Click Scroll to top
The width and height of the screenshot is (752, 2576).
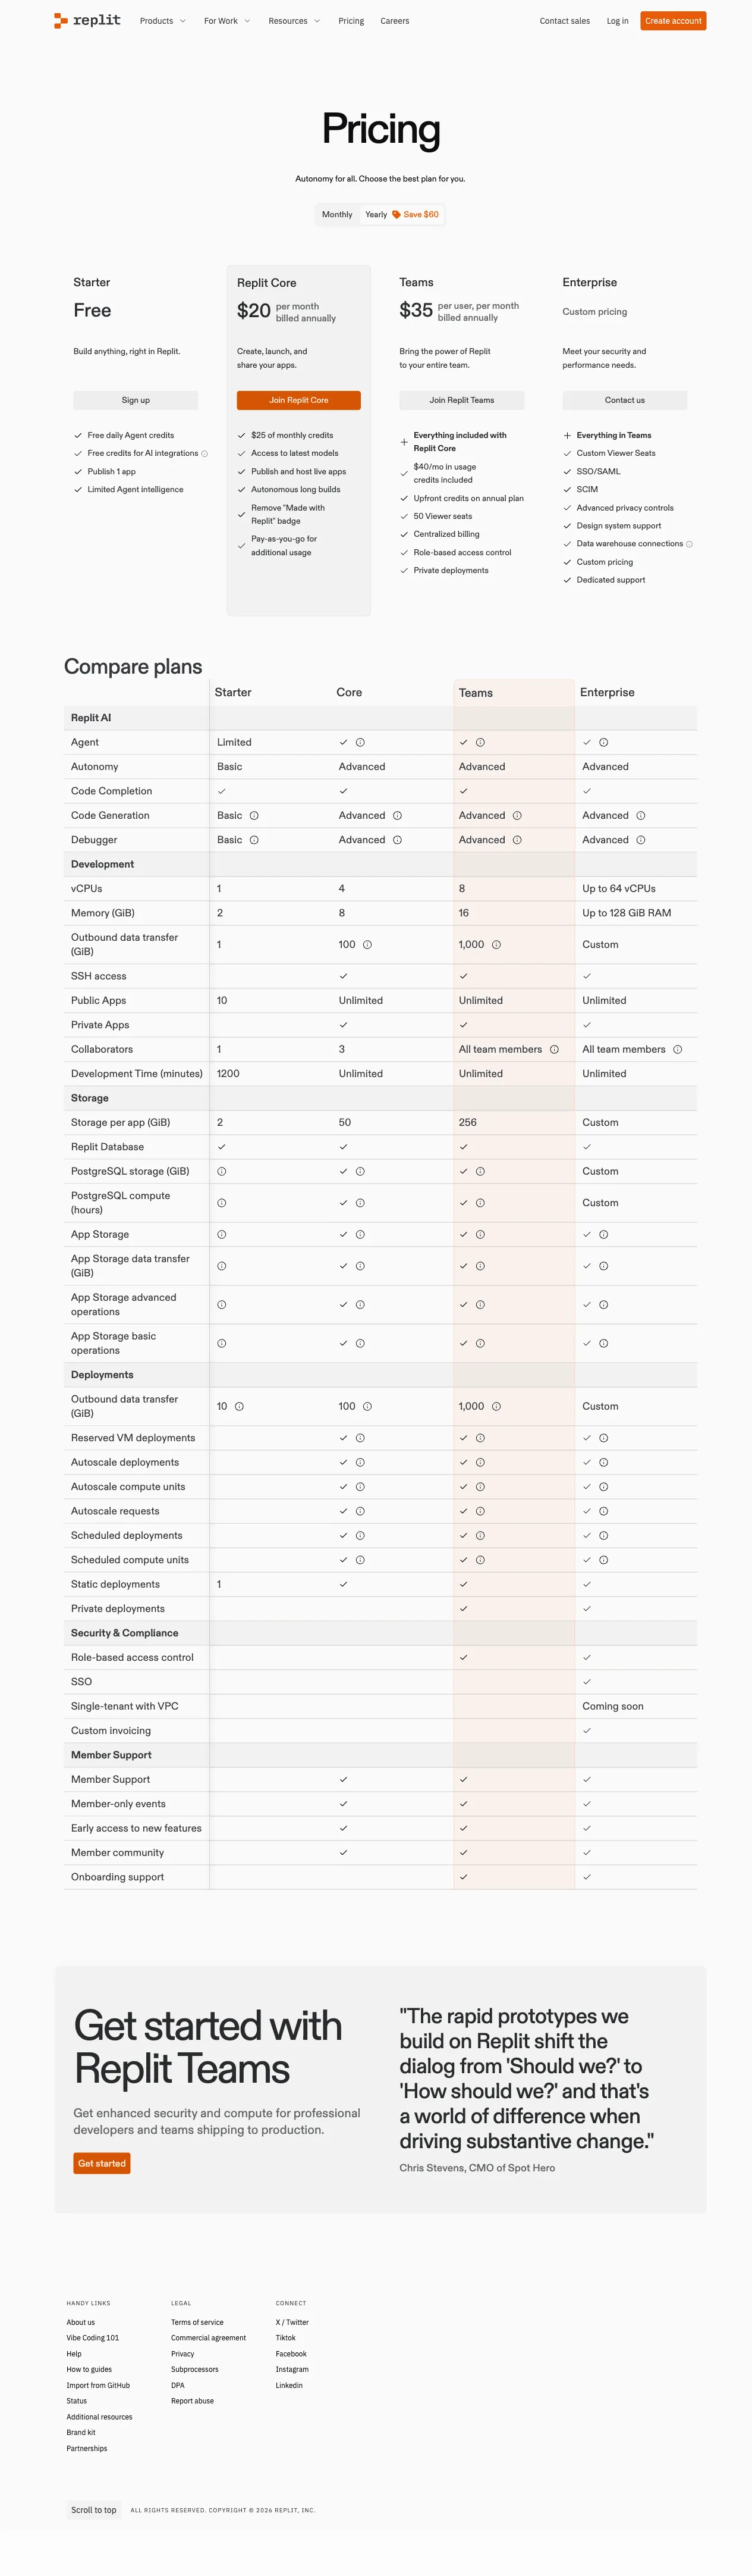pyautogui.click(x=94, y=2510)
